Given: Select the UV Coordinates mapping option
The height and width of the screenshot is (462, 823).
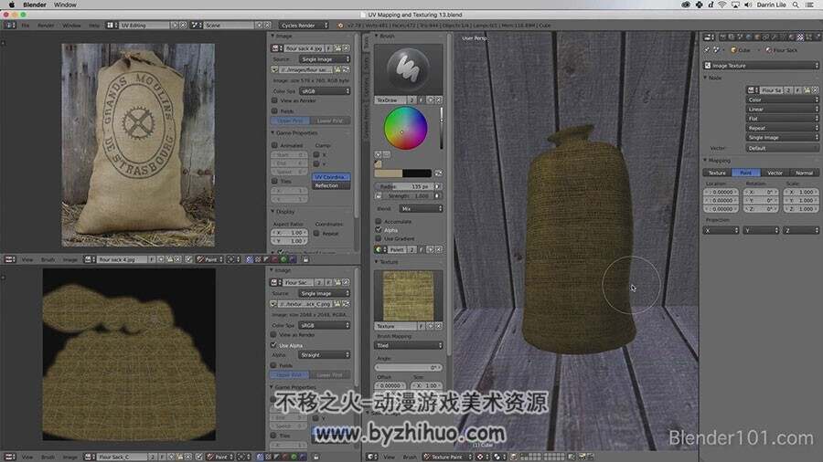Looking at the screenshot, I should pyautogui.click(x=331, y=177).
